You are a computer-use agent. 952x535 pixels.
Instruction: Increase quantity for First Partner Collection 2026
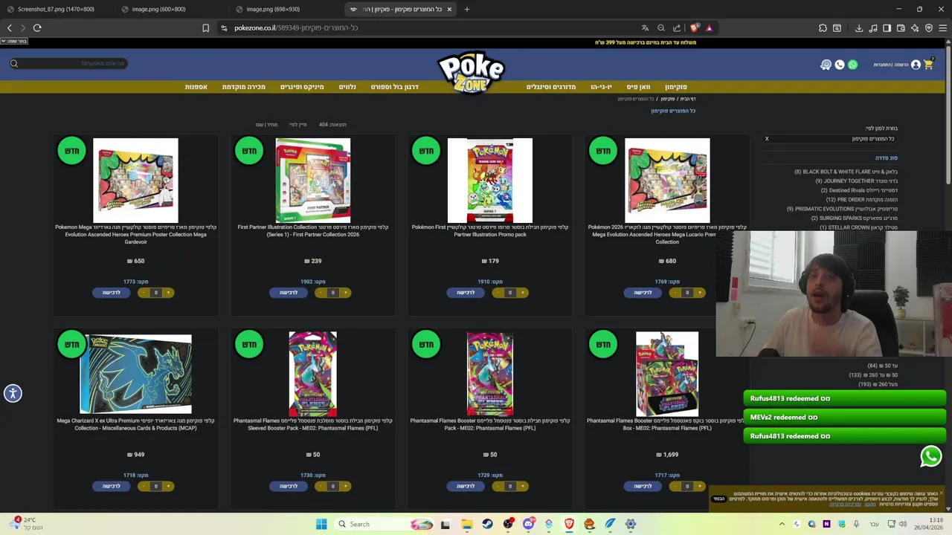pos(346,293)
